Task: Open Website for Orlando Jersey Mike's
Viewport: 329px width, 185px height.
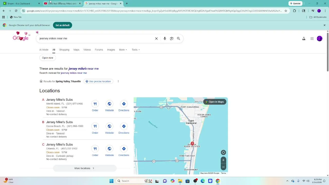Action: click(x=109, y=149)
